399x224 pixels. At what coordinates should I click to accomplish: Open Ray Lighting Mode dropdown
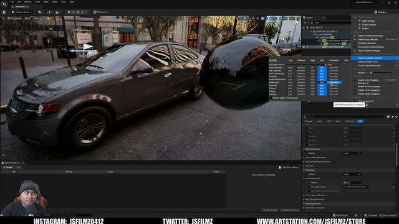355,187
